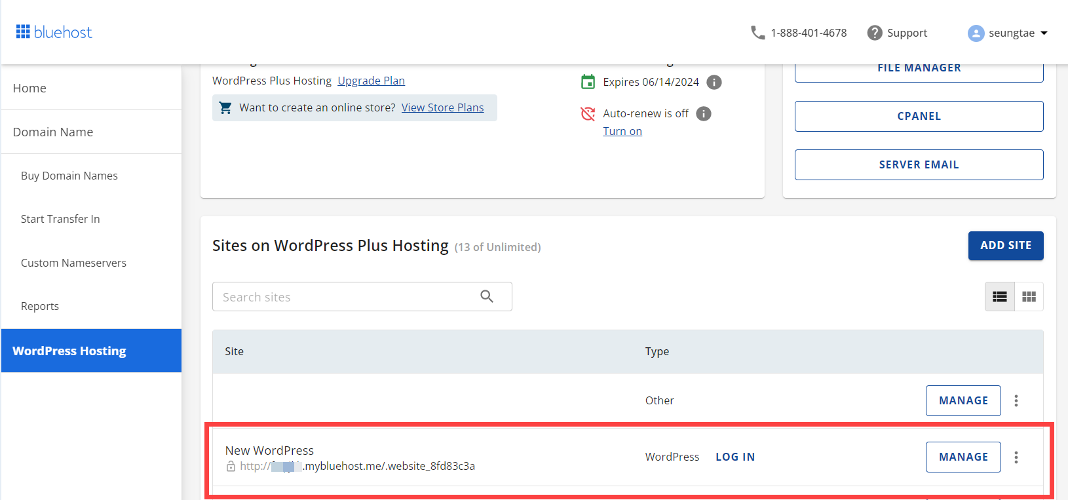
Task: Click the seungtae user avatar icon
Action: pos(976,33)
